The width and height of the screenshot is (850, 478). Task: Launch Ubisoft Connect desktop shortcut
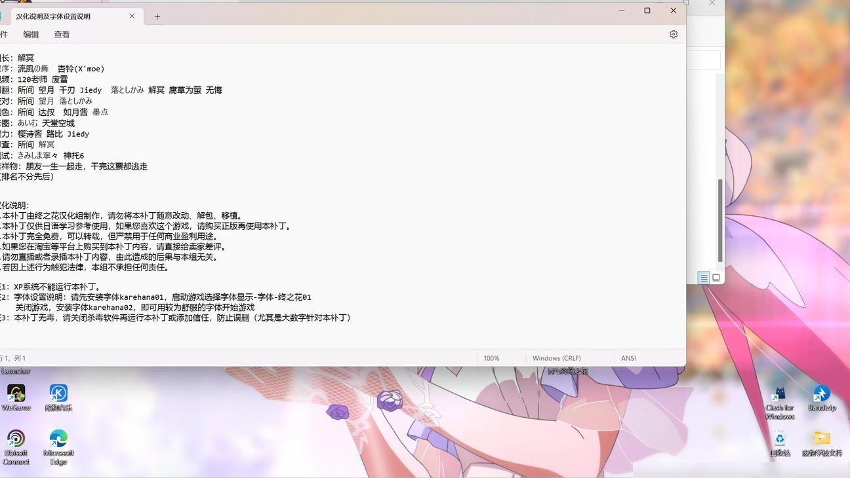(x=16, y=447)
